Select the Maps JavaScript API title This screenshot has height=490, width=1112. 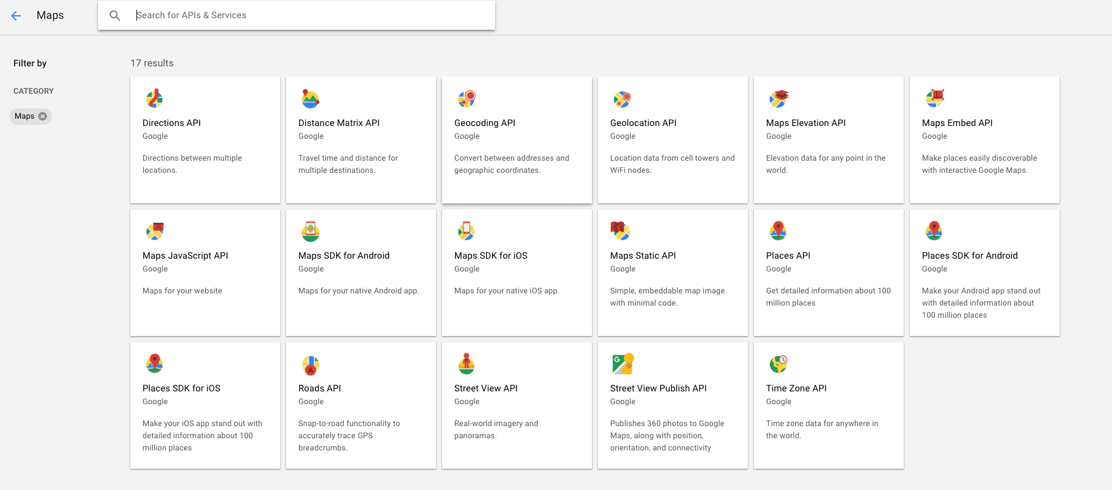185,256
